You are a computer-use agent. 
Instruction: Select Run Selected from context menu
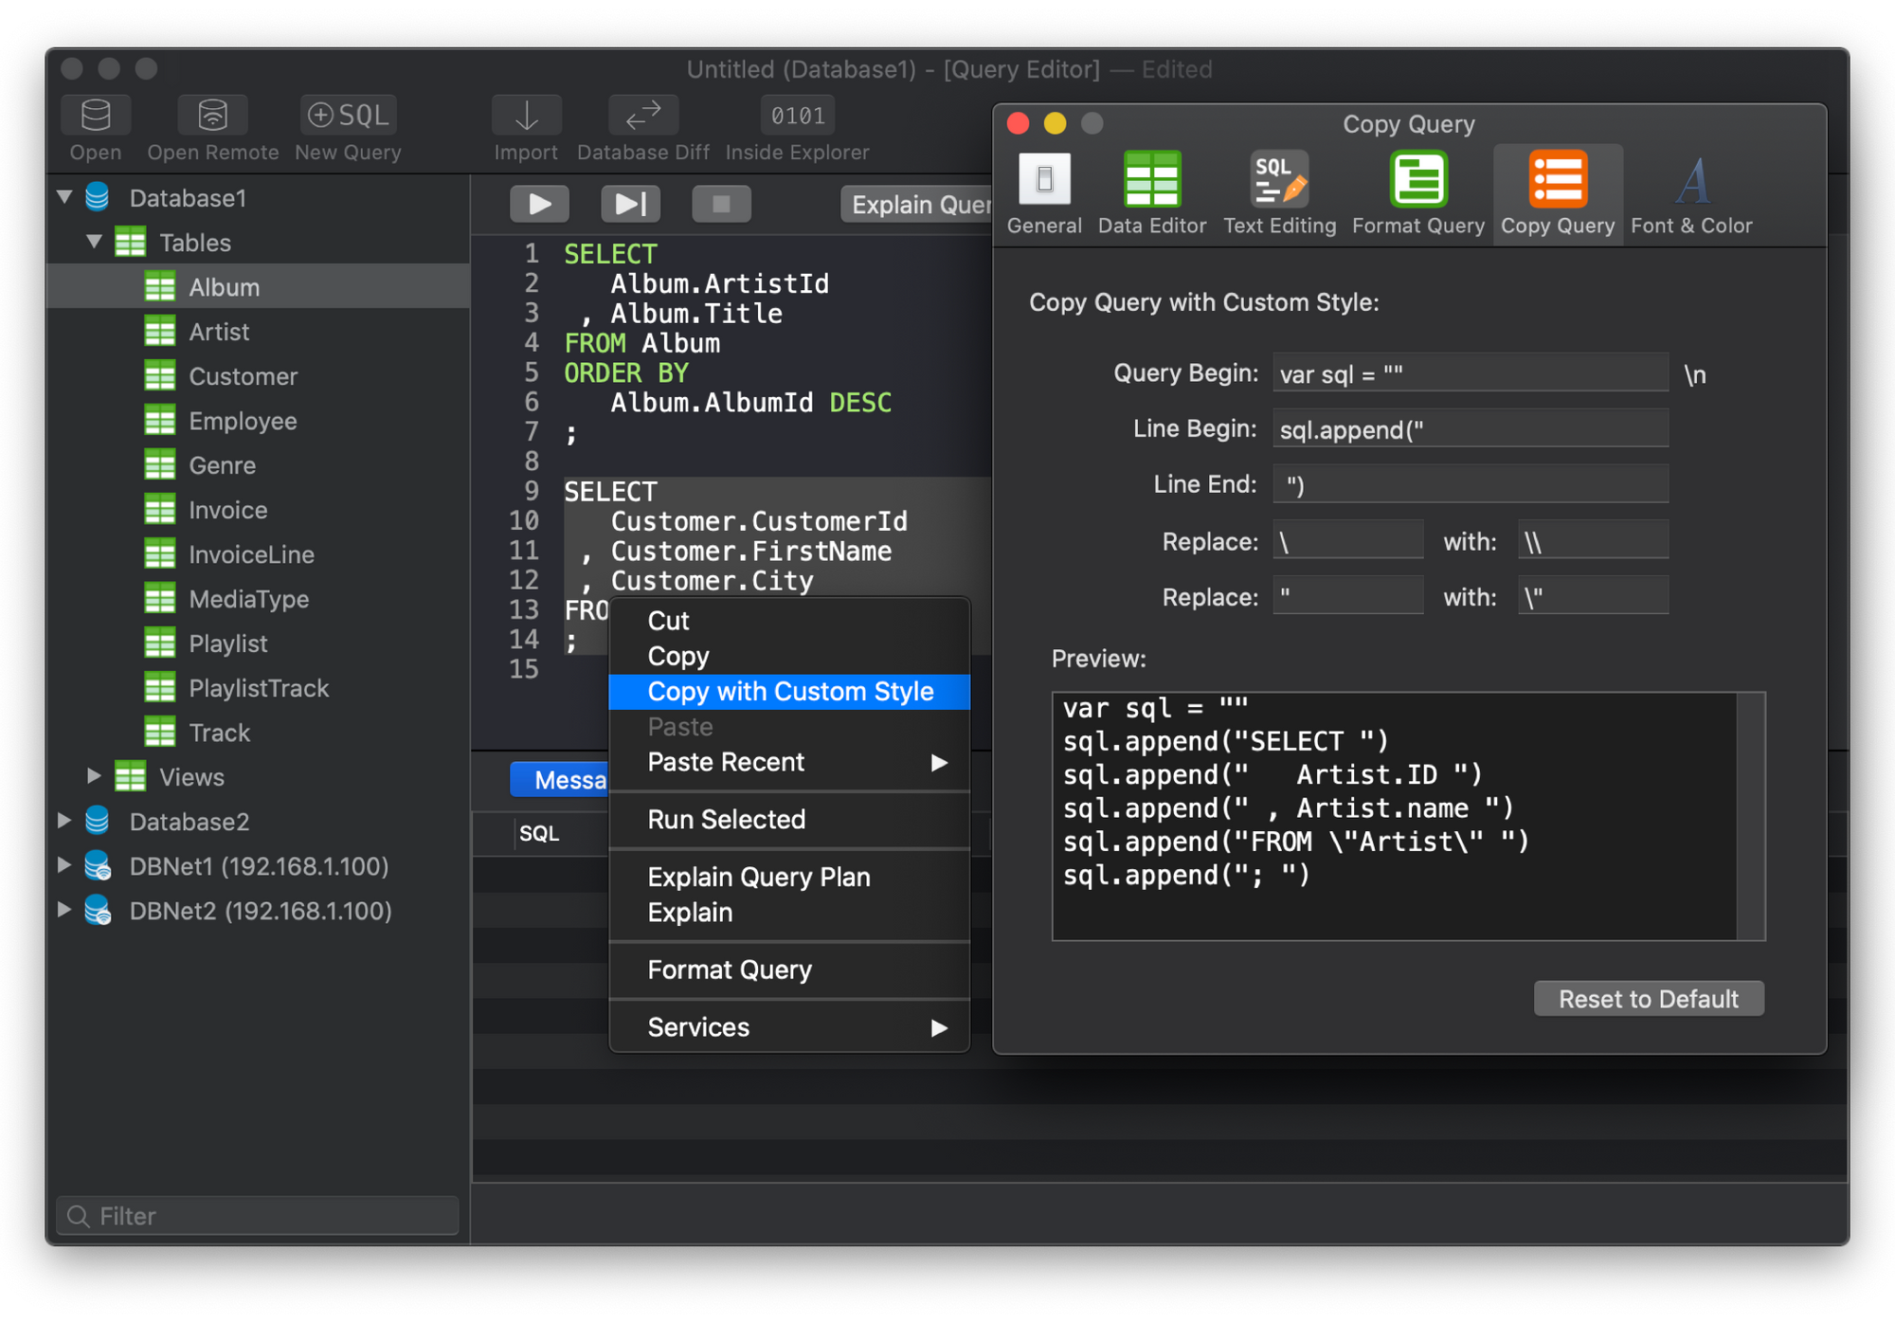(x=724, y=819)
